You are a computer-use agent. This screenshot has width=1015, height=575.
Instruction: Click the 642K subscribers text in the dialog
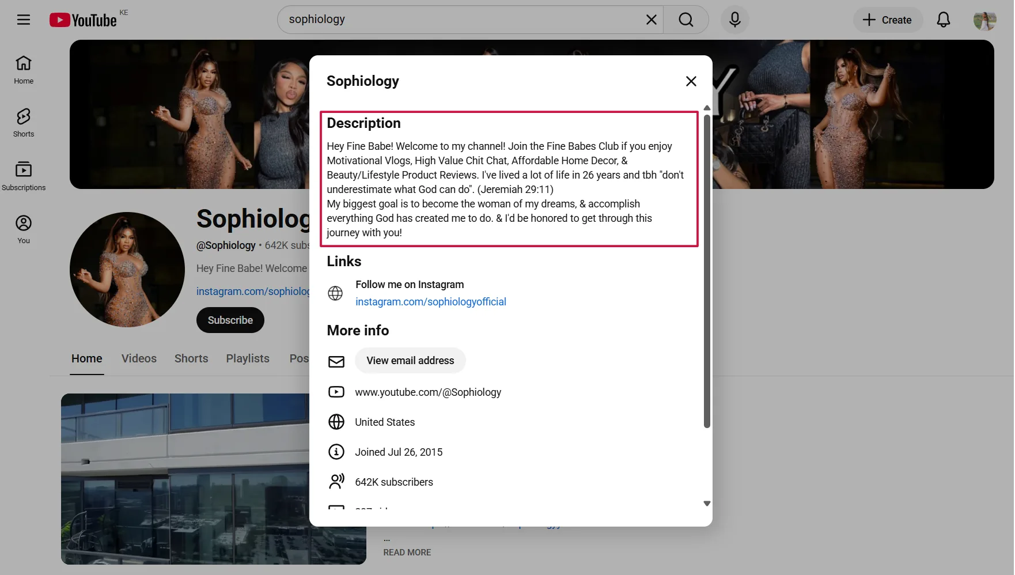(394, 482)
